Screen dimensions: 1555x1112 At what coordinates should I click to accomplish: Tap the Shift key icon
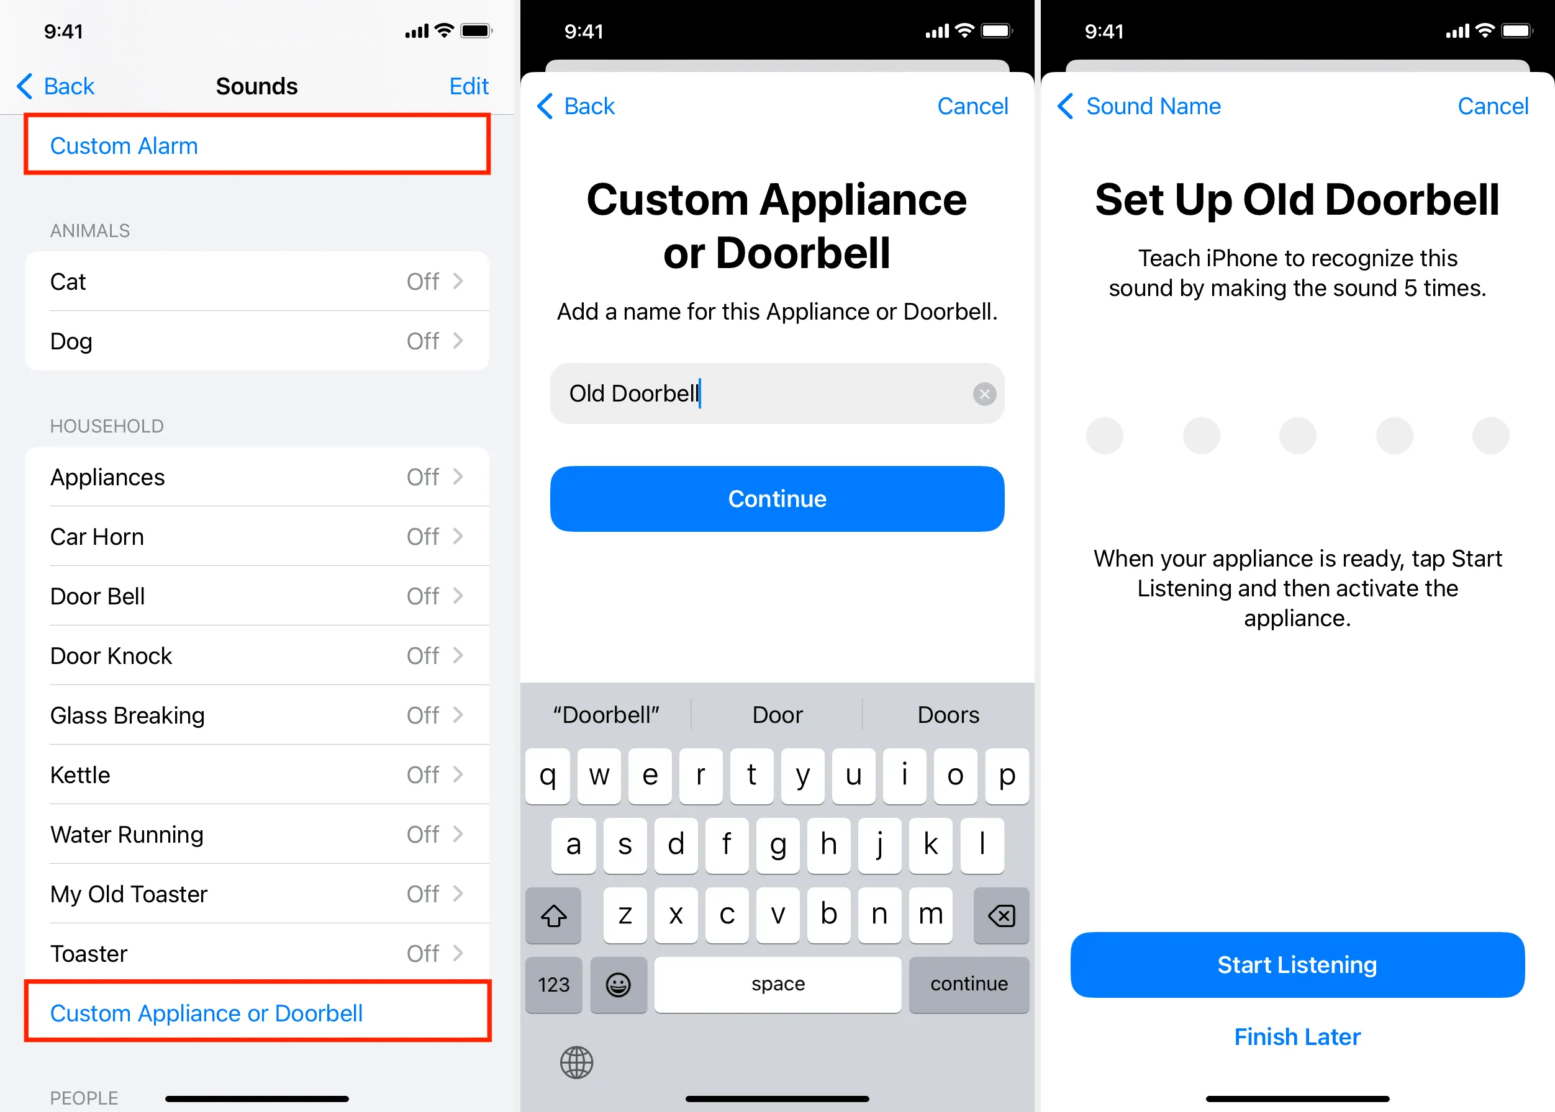(x=556, y=912)
